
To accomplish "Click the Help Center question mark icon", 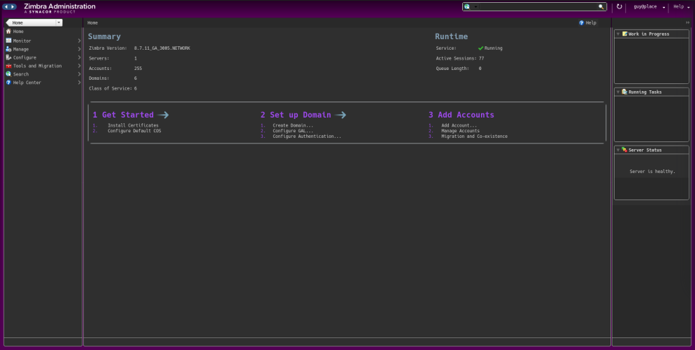I will point(8,83).
